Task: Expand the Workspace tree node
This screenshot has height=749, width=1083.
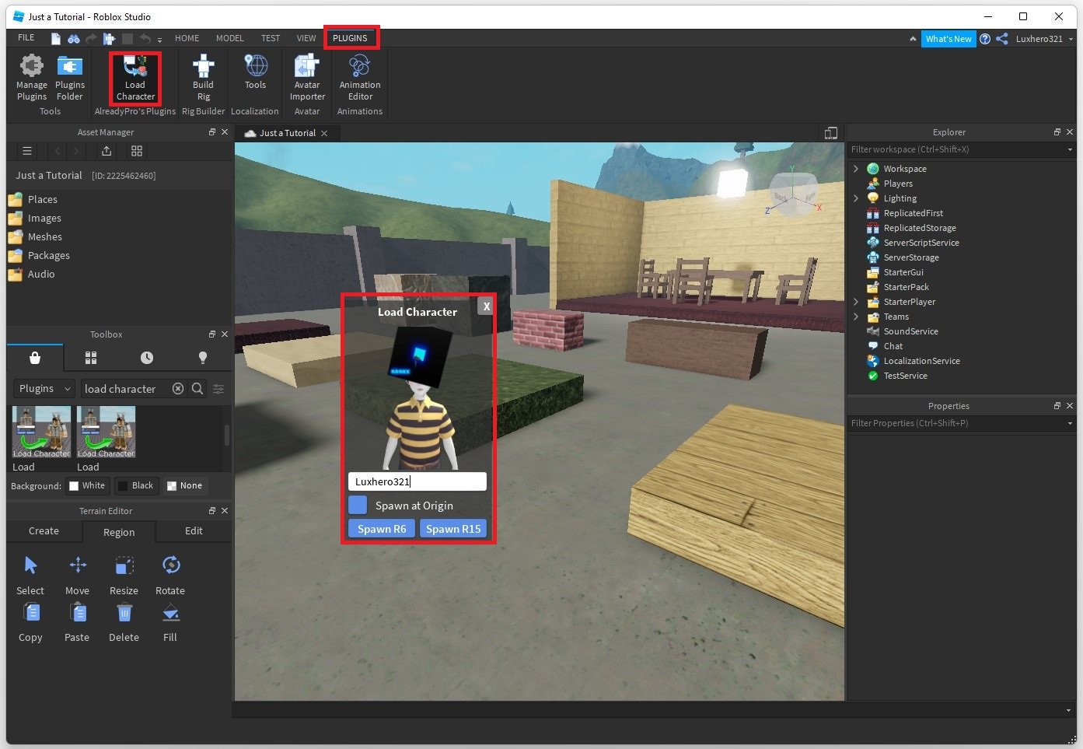Action: point(856,169)
